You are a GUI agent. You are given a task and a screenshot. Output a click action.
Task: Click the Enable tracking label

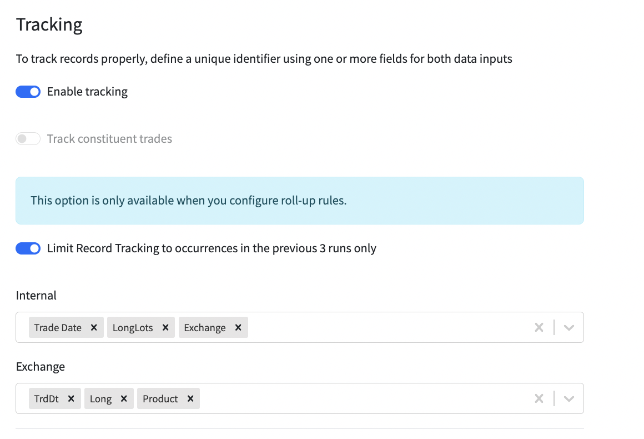pyautogui.click(x=88, y=92)
